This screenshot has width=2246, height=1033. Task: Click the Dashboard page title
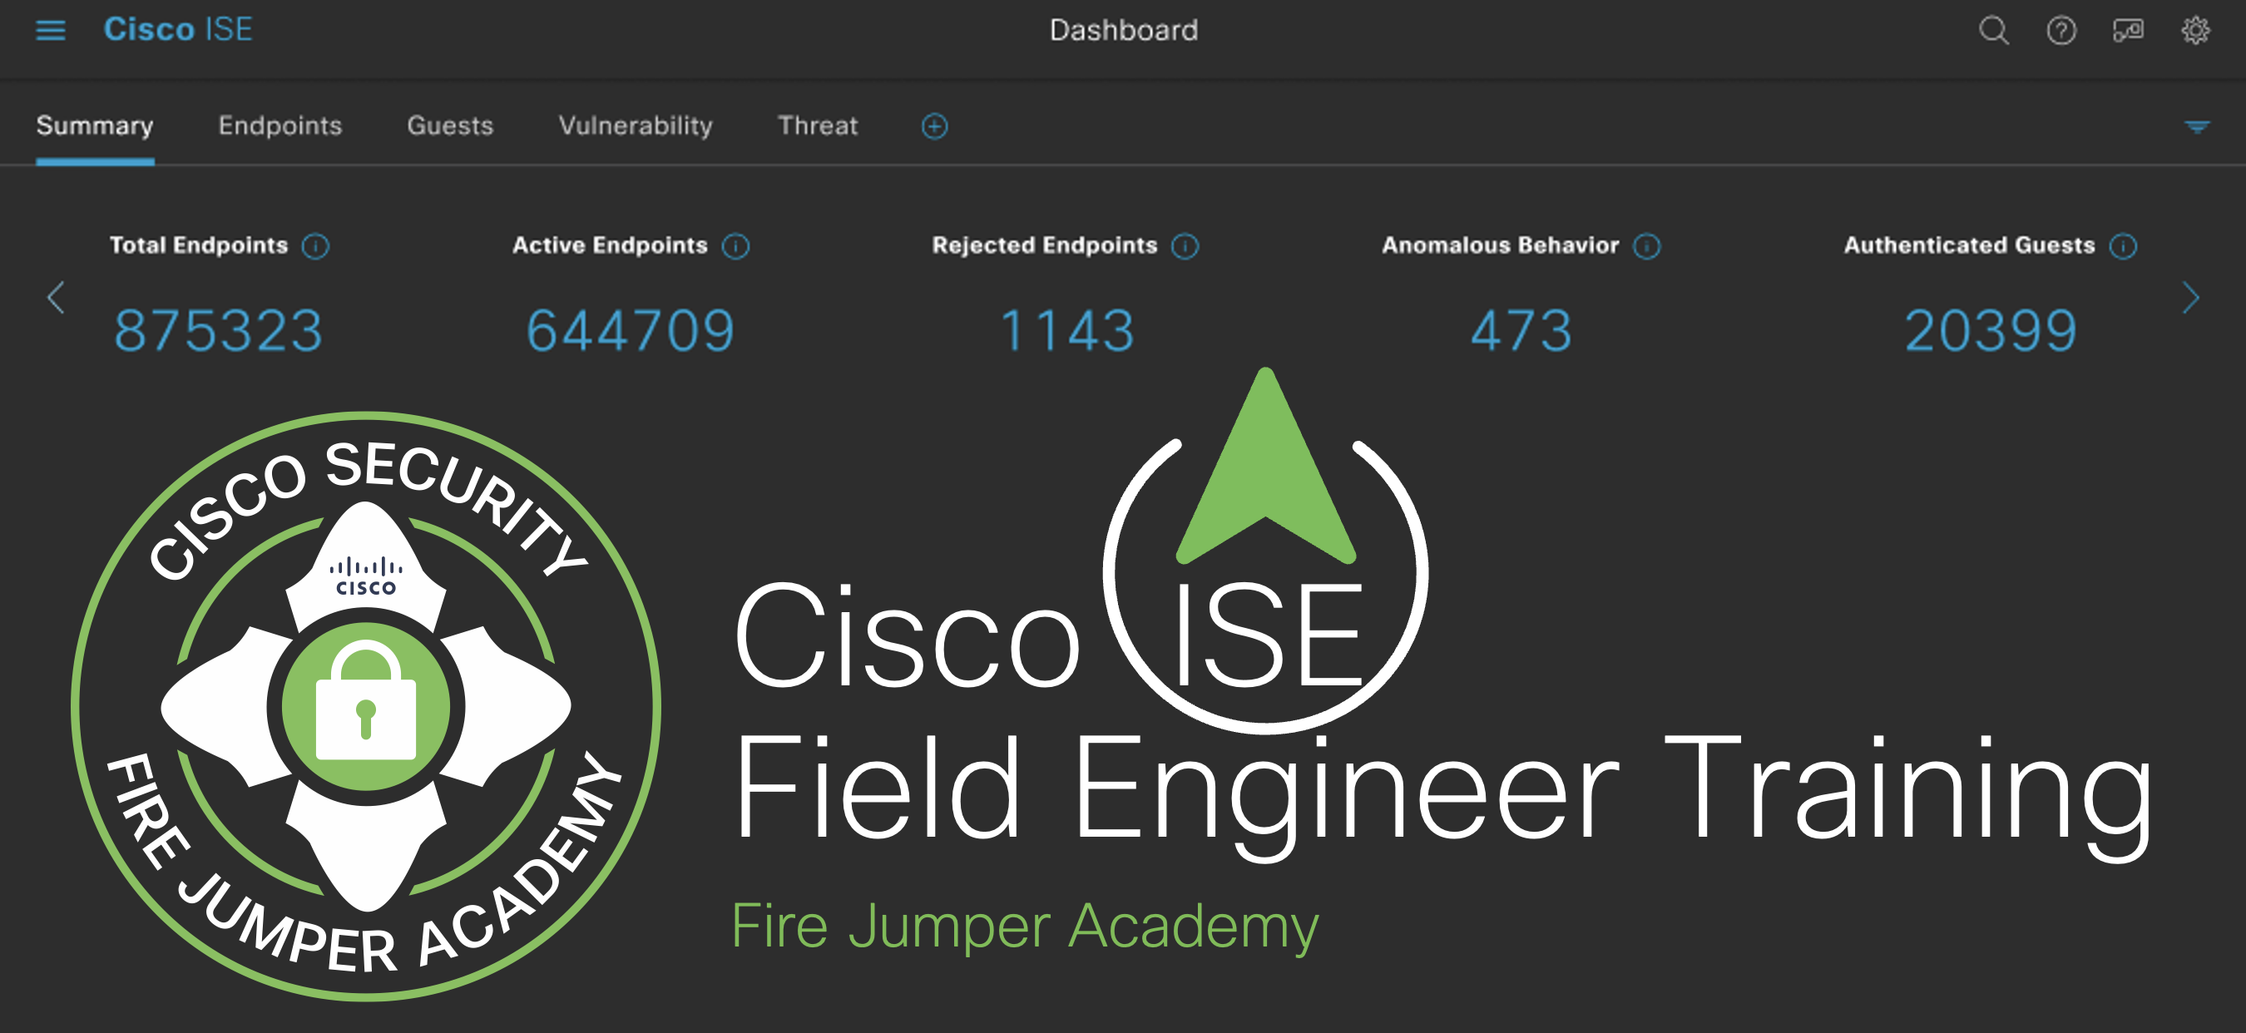coord(1123,31)
